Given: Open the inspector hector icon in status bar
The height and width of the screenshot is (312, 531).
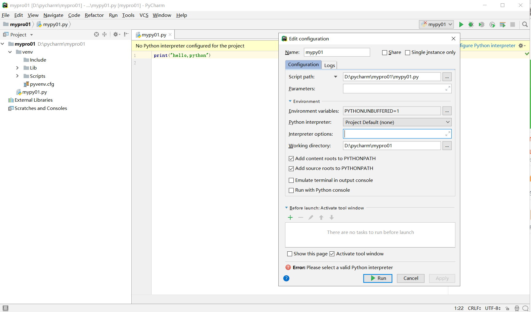Looking at the screenshot, I should [x=517, y=308].
